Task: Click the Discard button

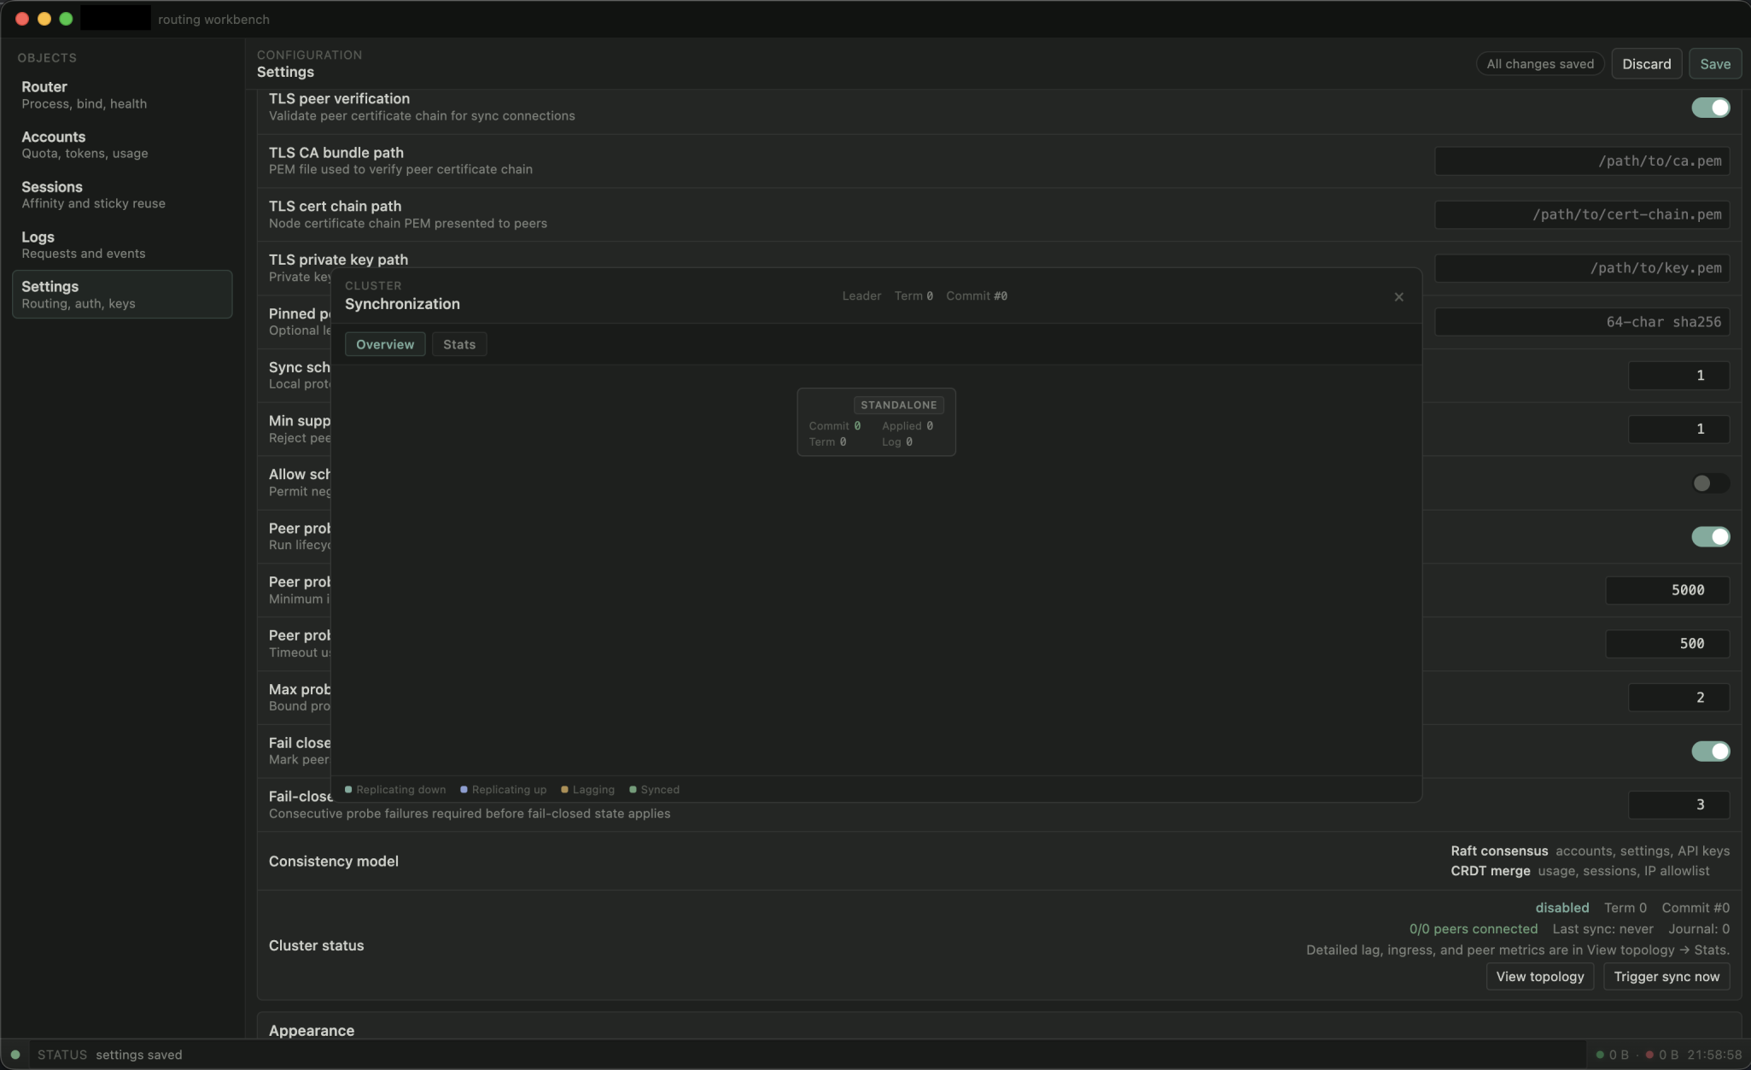Action: tap(1646, 64)
